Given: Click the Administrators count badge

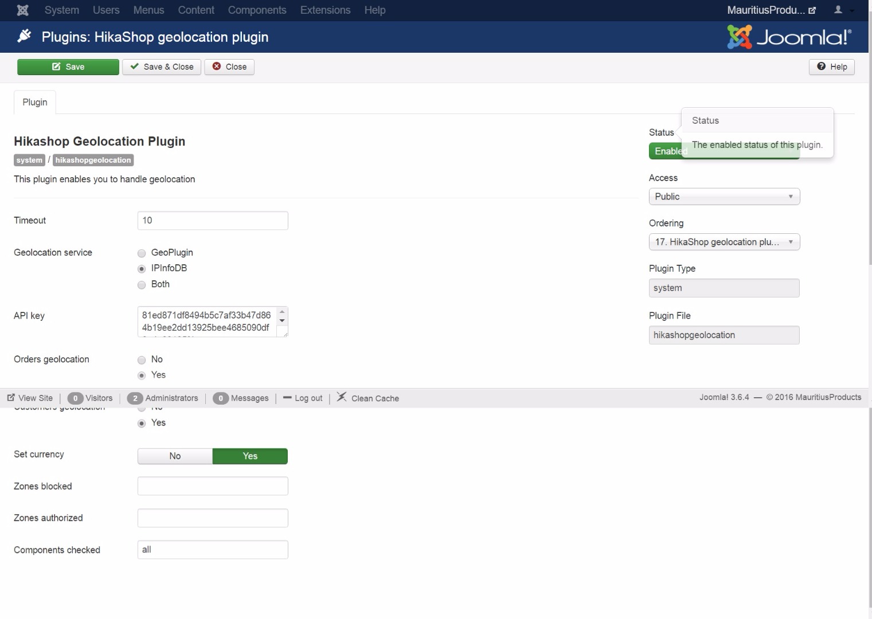Looking at the screenshot, I should pyautogui.click(x=135, y=398).
